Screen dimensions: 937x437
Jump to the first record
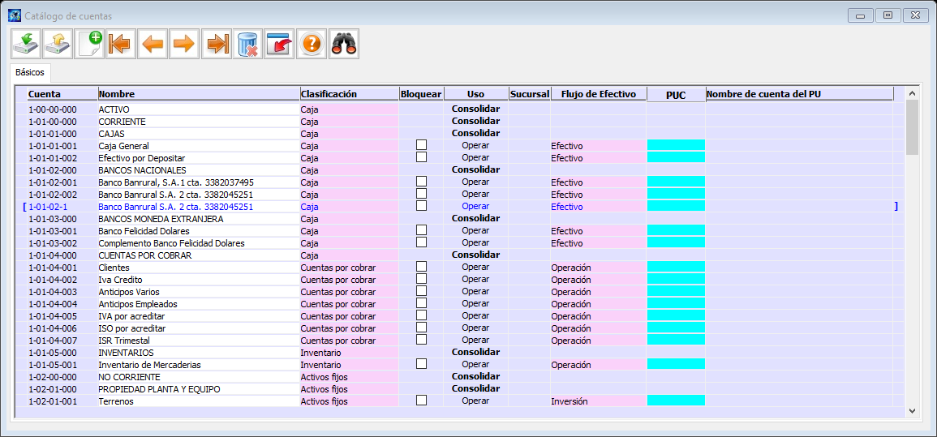click(121, 44)
